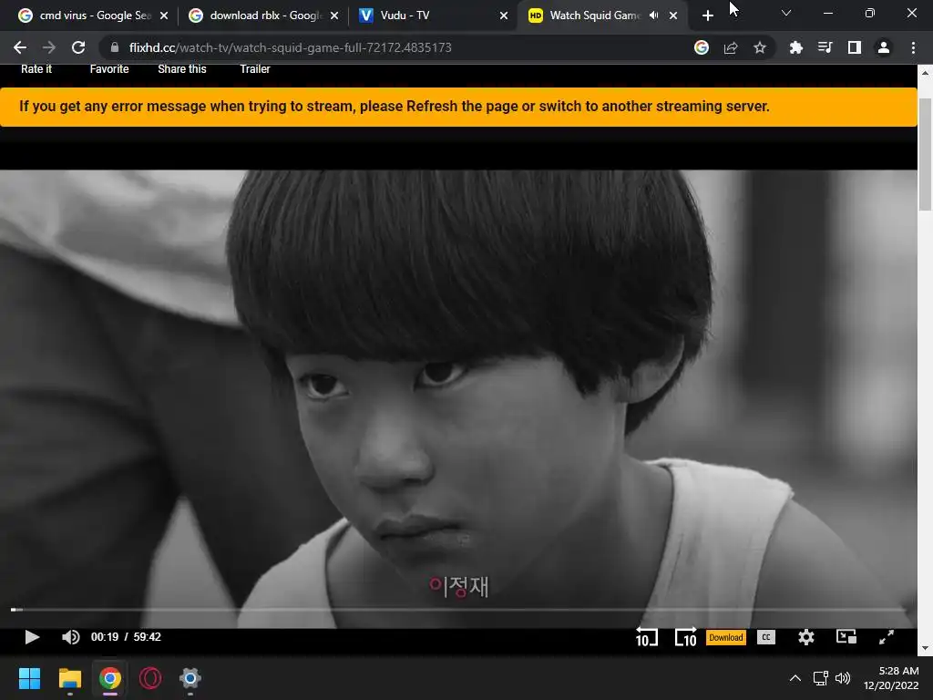Image resolution: width=933 pixels, height=700 pixels.
Task: Open File Explorer from taskbar
Action: pyautogui.click(x=69, y=678)
